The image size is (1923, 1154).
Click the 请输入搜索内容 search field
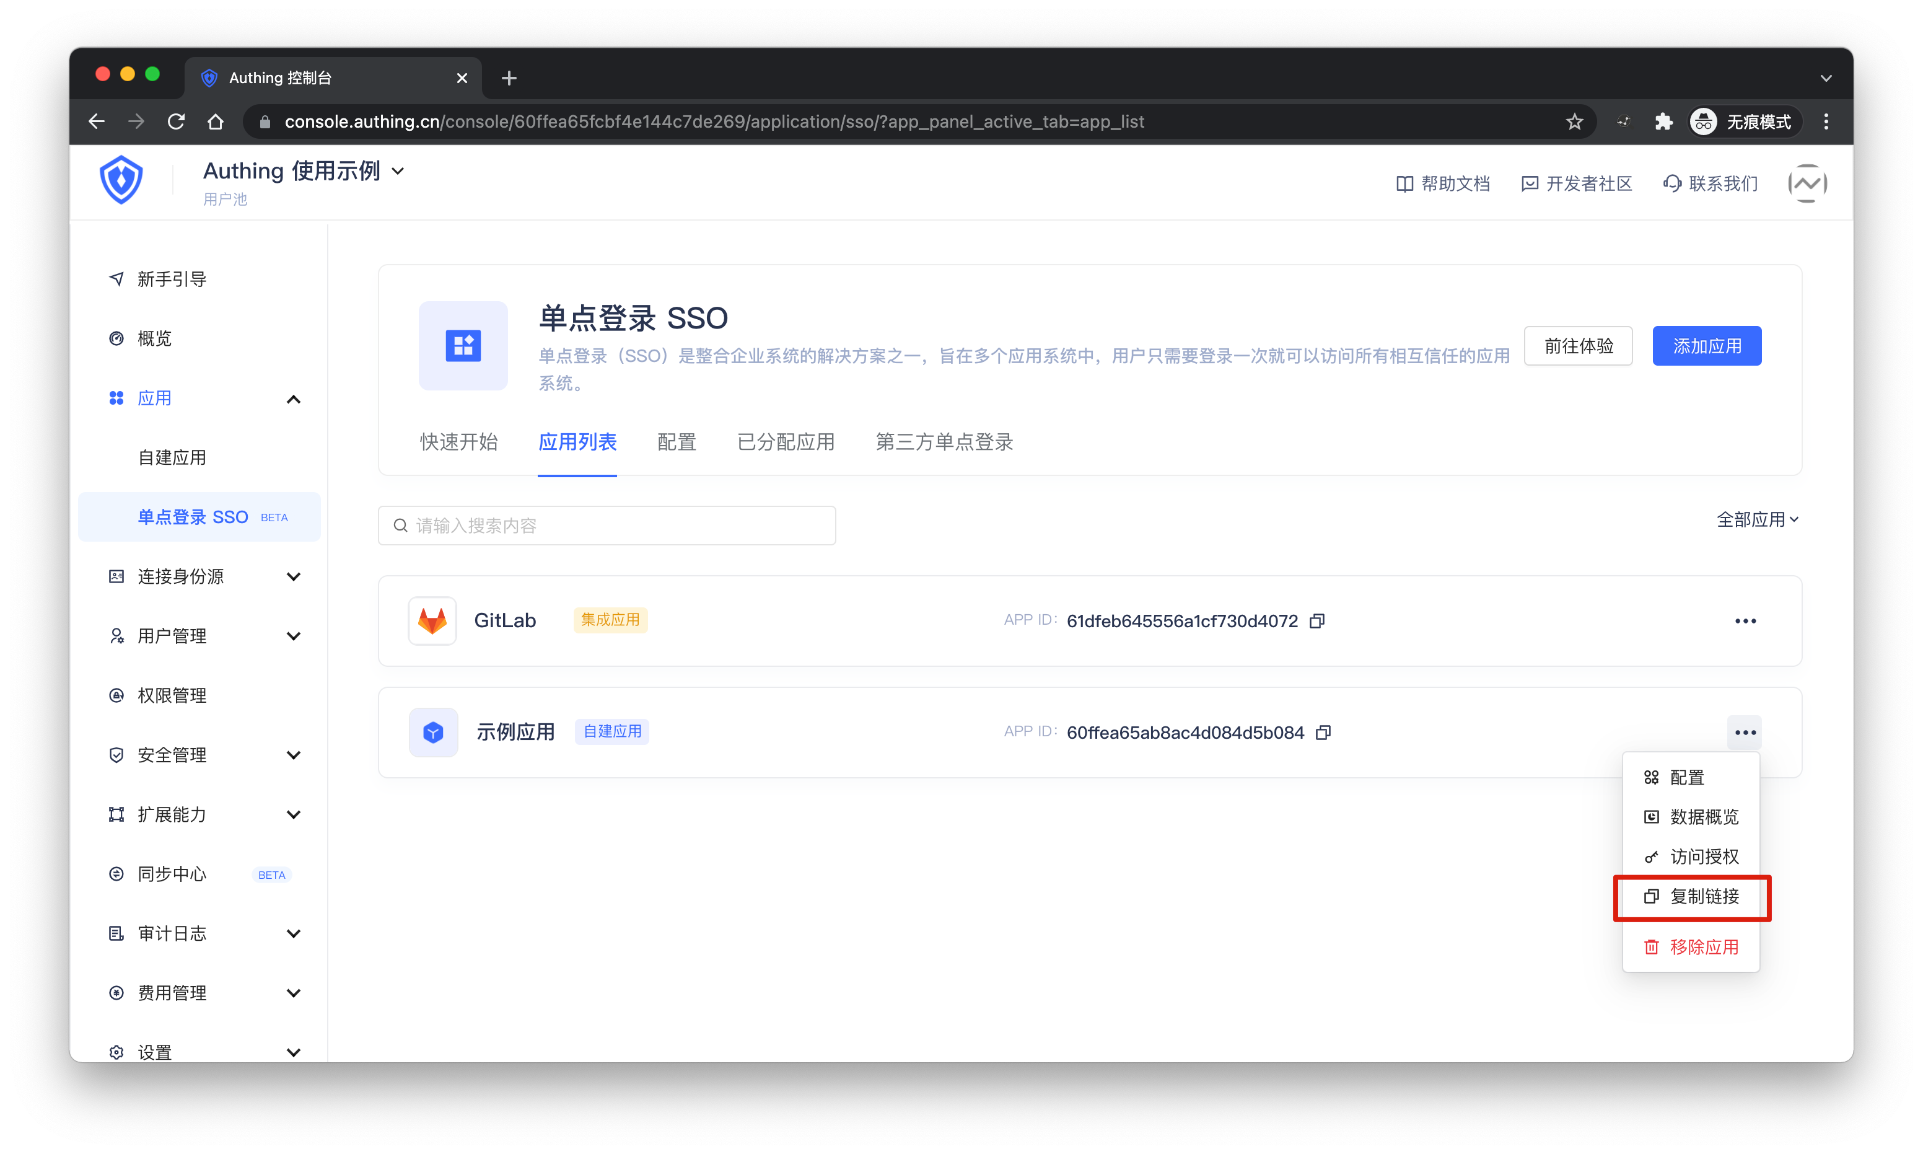607,526
